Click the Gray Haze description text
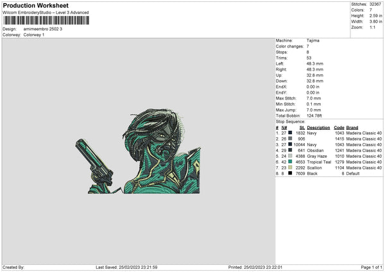This screenshot has width=385, height=272. coord(317,156)
